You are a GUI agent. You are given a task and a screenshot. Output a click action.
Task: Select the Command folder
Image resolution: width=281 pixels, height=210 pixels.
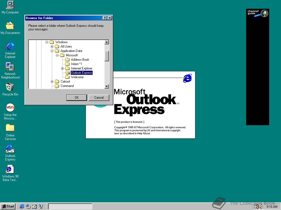(x=67, y=86)
